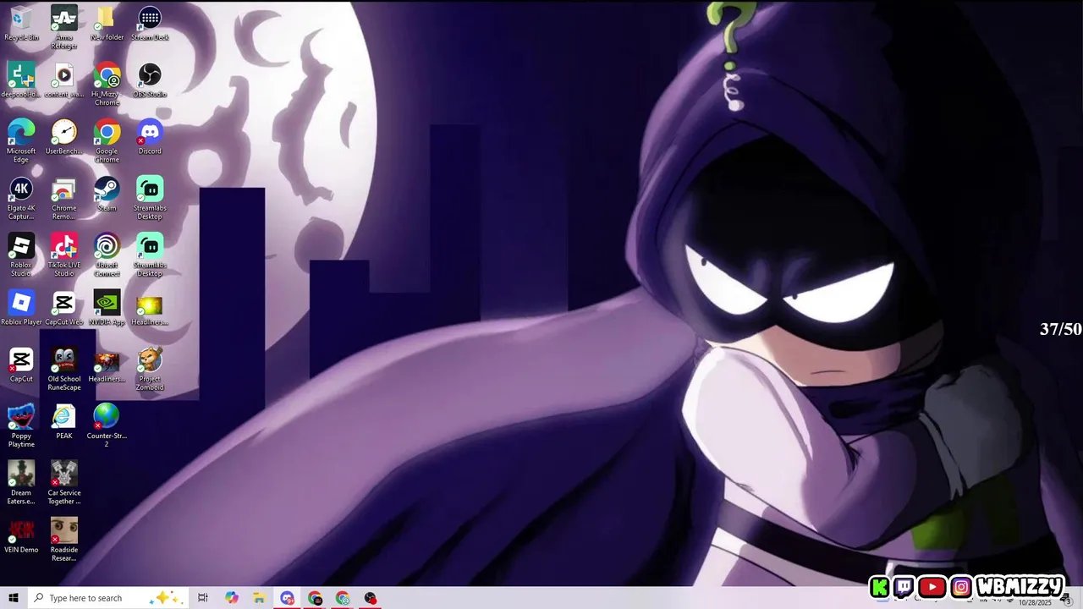Screen dimensions: 1083x609
Task: Select the PEAK desktop icon
Action: coord(64,421)
